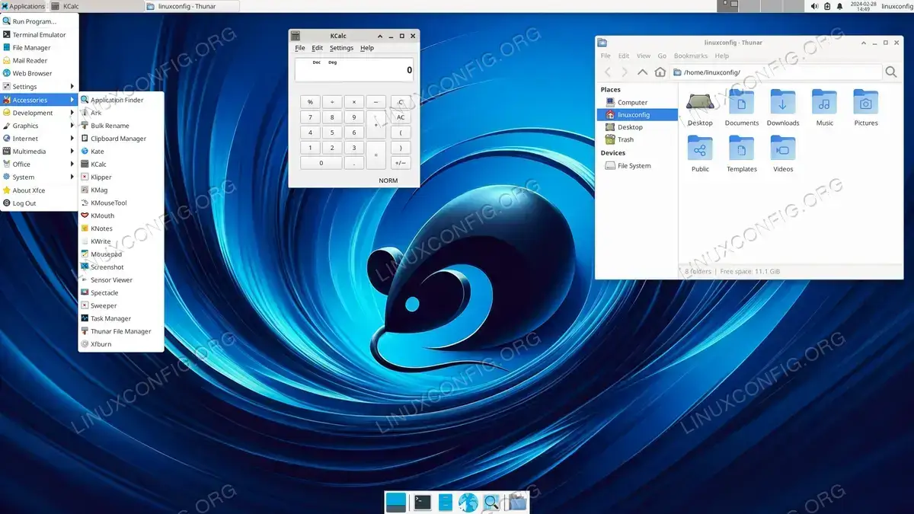Open the Thunar View menu
This screenshot has height=514, width=914.
point(644,56)
